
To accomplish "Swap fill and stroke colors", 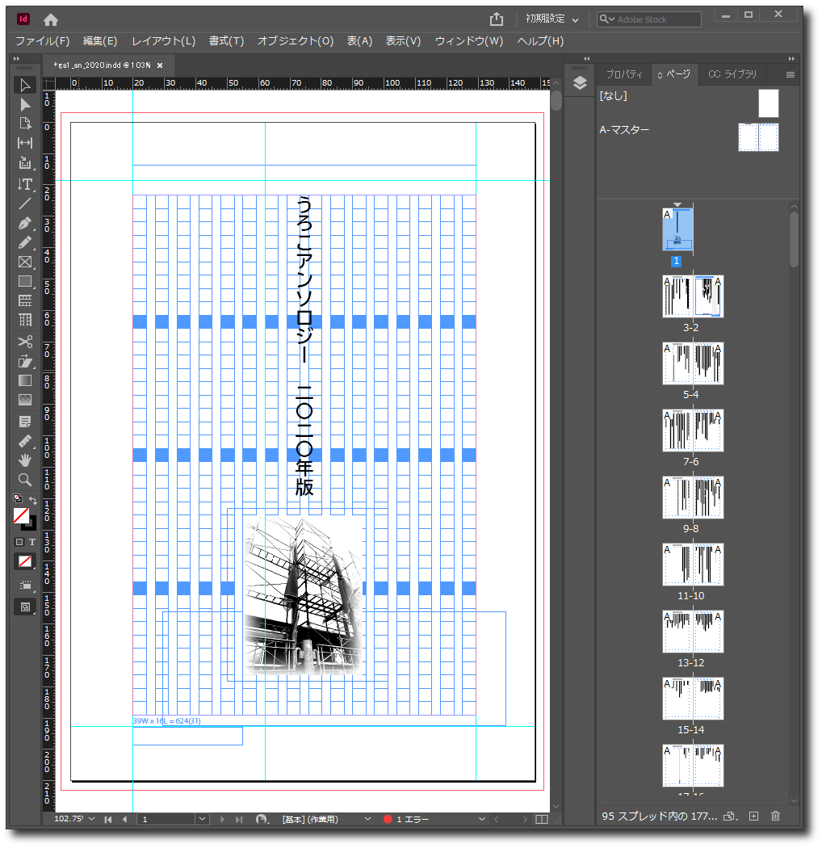I will click(x=33, y=501).
